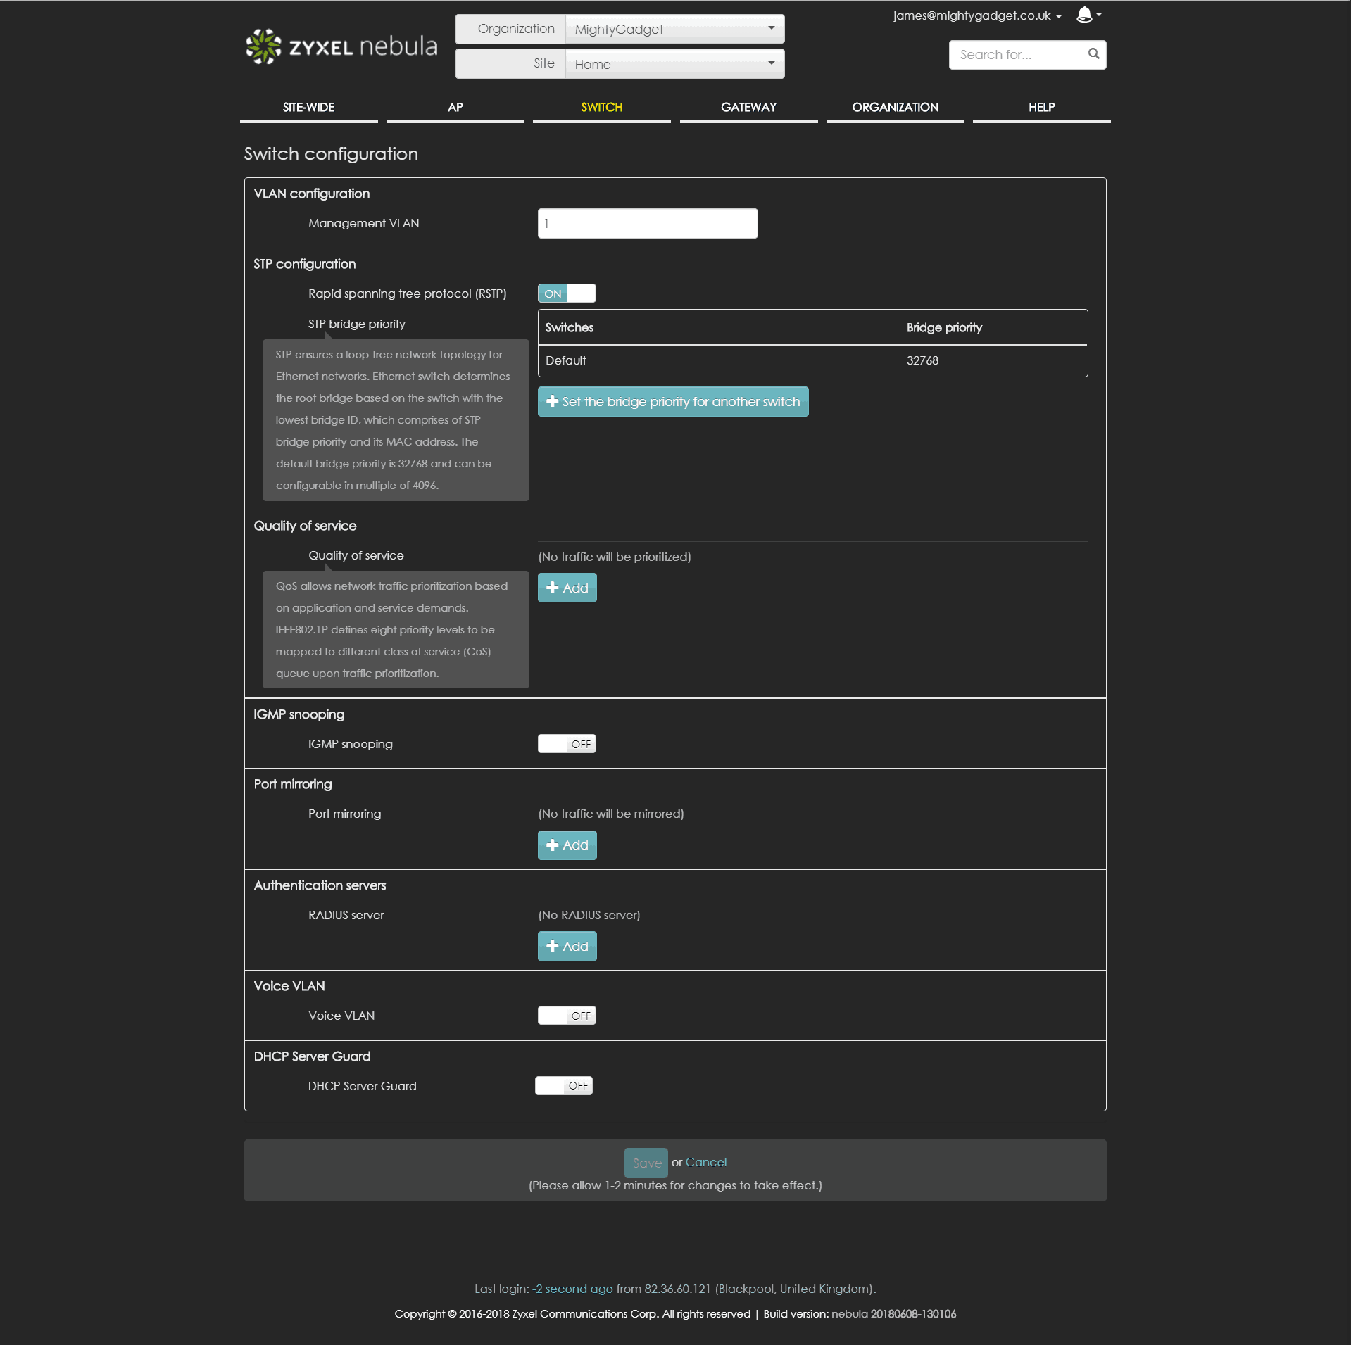This screenshot has height=1345, width=1351.
Task: Expand the Site dropdown
Action: point(674,64)
